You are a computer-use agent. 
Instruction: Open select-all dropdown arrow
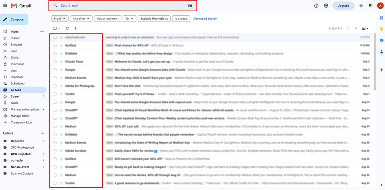[59, 29]
